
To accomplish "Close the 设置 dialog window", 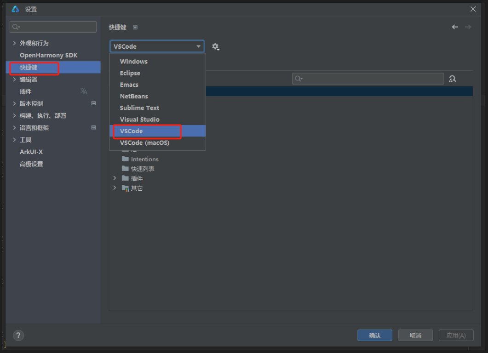I will 473,9.
